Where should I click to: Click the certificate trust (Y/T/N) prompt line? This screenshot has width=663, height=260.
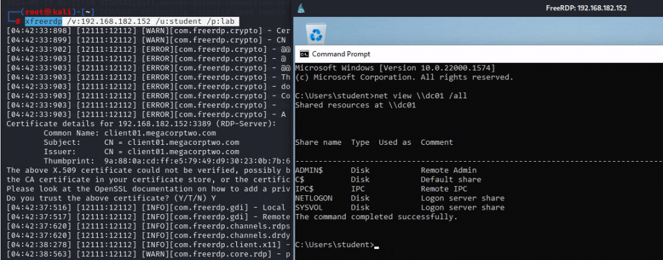click(111, 199)
